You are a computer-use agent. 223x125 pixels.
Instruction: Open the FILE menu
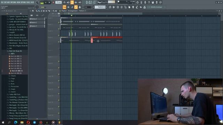2,2
